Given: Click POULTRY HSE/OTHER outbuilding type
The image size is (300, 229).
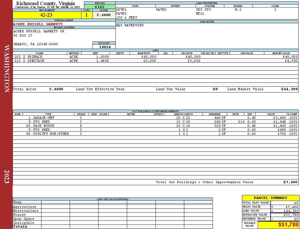Looking at the screenshot, I should click(51, 134).
